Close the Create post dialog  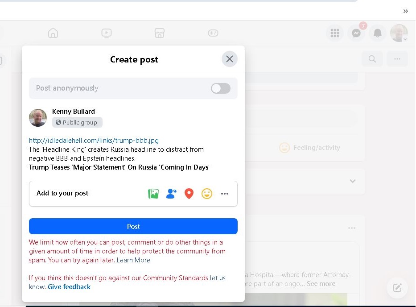pyautogui.click(x=230, y=59)
